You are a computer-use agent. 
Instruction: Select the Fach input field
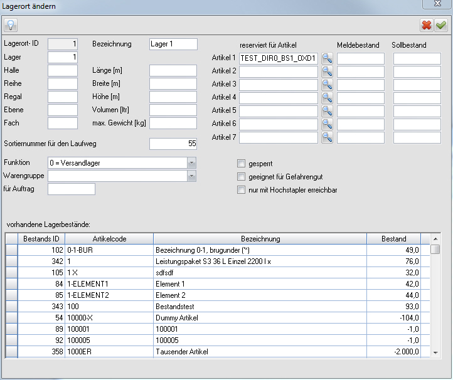(x=63, y=123)
